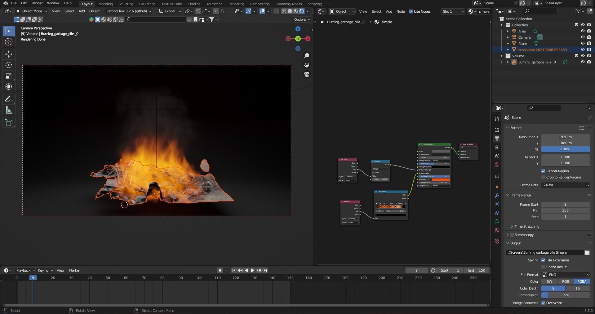The height and width of the screenshot is (314, 595).
Task: Open the File Format PNG dropdown
Action: [566, 275]
